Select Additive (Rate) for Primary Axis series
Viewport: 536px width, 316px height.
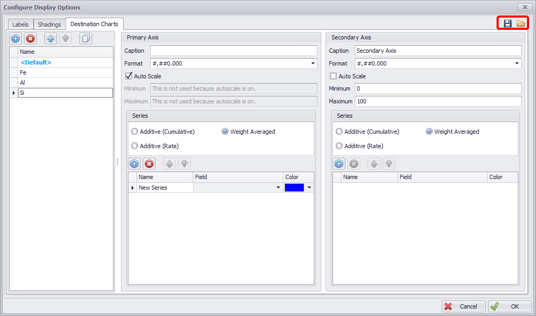pos(135,146)
